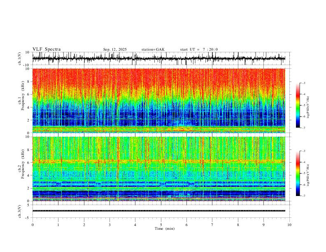Click time axis tick label '0'
This screenshot has height=252, width=326.
coord(33,225)
